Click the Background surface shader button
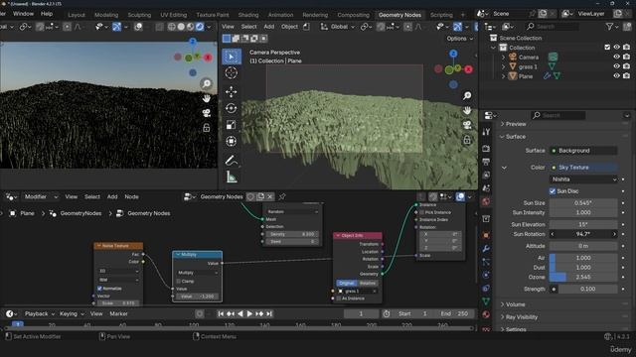This screenshot has width=636, height=357. 583,151
